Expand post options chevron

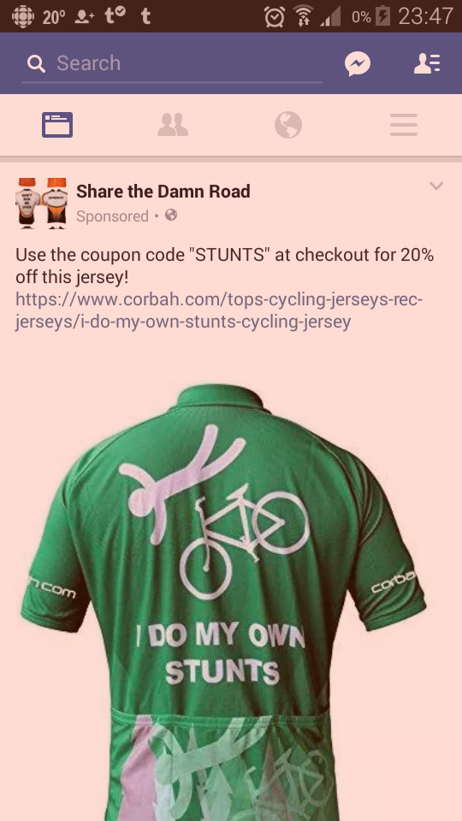coord(436,186)
